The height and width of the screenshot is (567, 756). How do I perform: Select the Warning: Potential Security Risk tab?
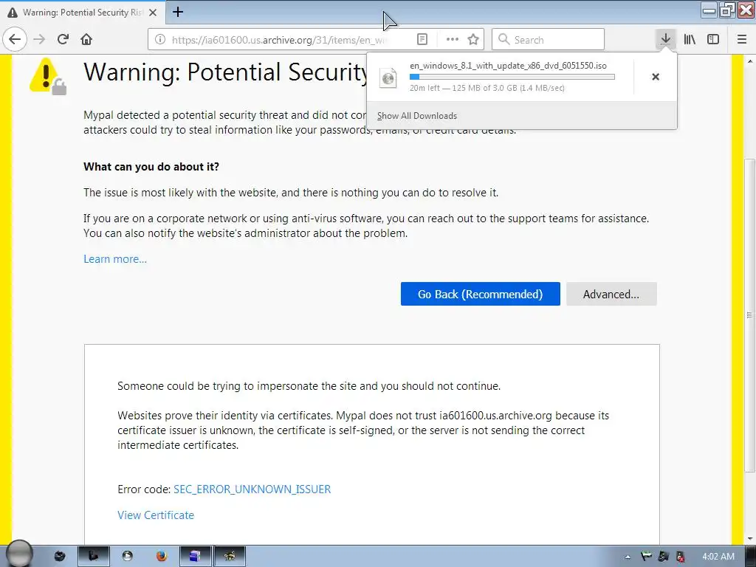[82, 13]
